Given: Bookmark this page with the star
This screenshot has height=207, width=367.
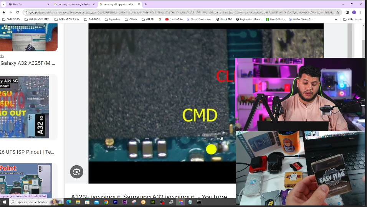Looking at the screenshot, I should point(337,12).
